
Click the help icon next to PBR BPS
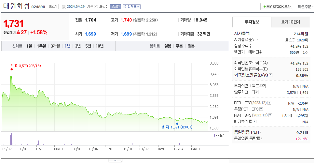point(270,115)
